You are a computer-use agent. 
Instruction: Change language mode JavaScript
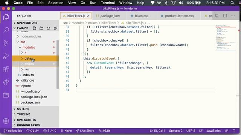tap(214, 131)
